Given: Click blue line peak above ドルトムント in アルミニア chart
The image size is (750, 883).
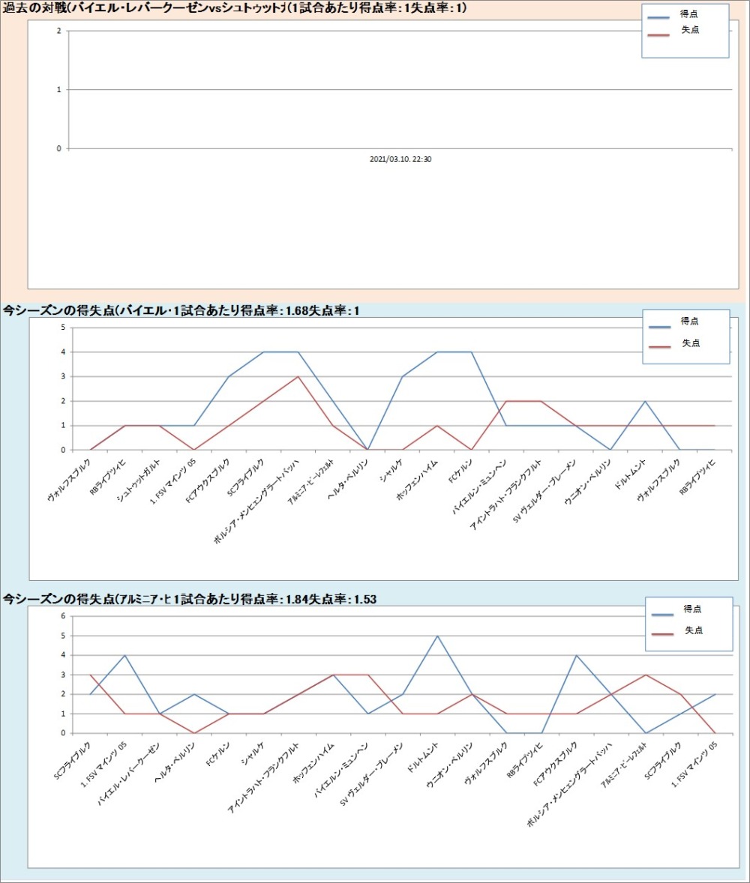Looking at the screenshot, I should point(437,636).
